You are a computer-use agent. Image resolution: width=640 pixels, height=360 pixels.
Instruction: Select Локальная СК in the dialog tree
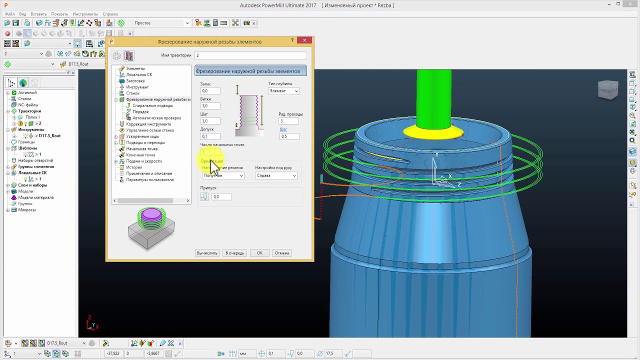pyautogui.click(x=139, y=74)
